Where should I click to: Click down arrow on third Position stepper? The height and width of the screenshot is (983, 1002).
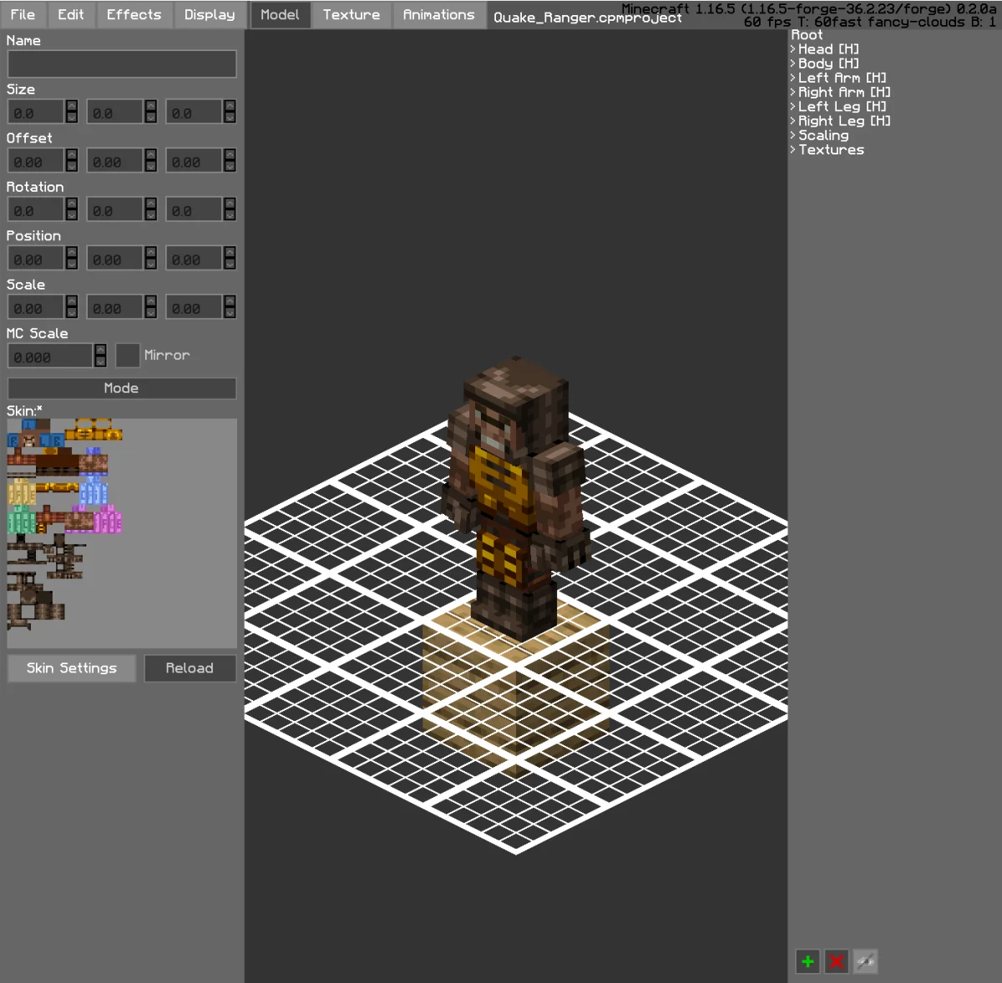coord(230,265)
